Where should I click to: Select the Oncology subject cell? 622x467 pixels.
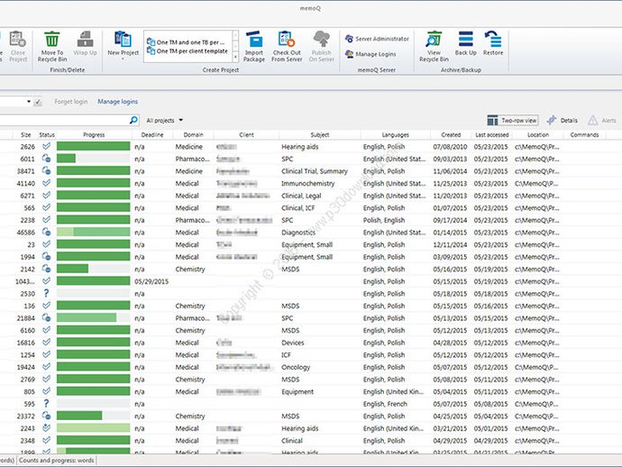click(x=296, y=368)
